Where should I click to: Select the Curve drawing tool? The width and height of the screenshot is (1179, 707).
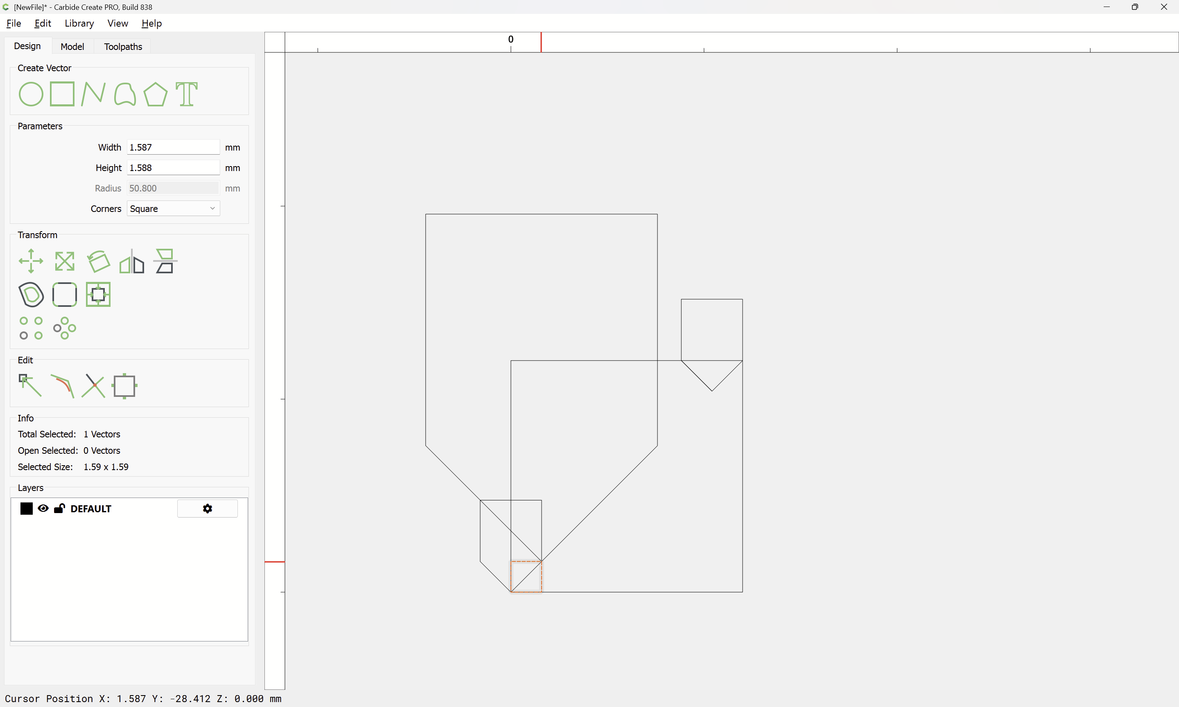click(125, 94)
